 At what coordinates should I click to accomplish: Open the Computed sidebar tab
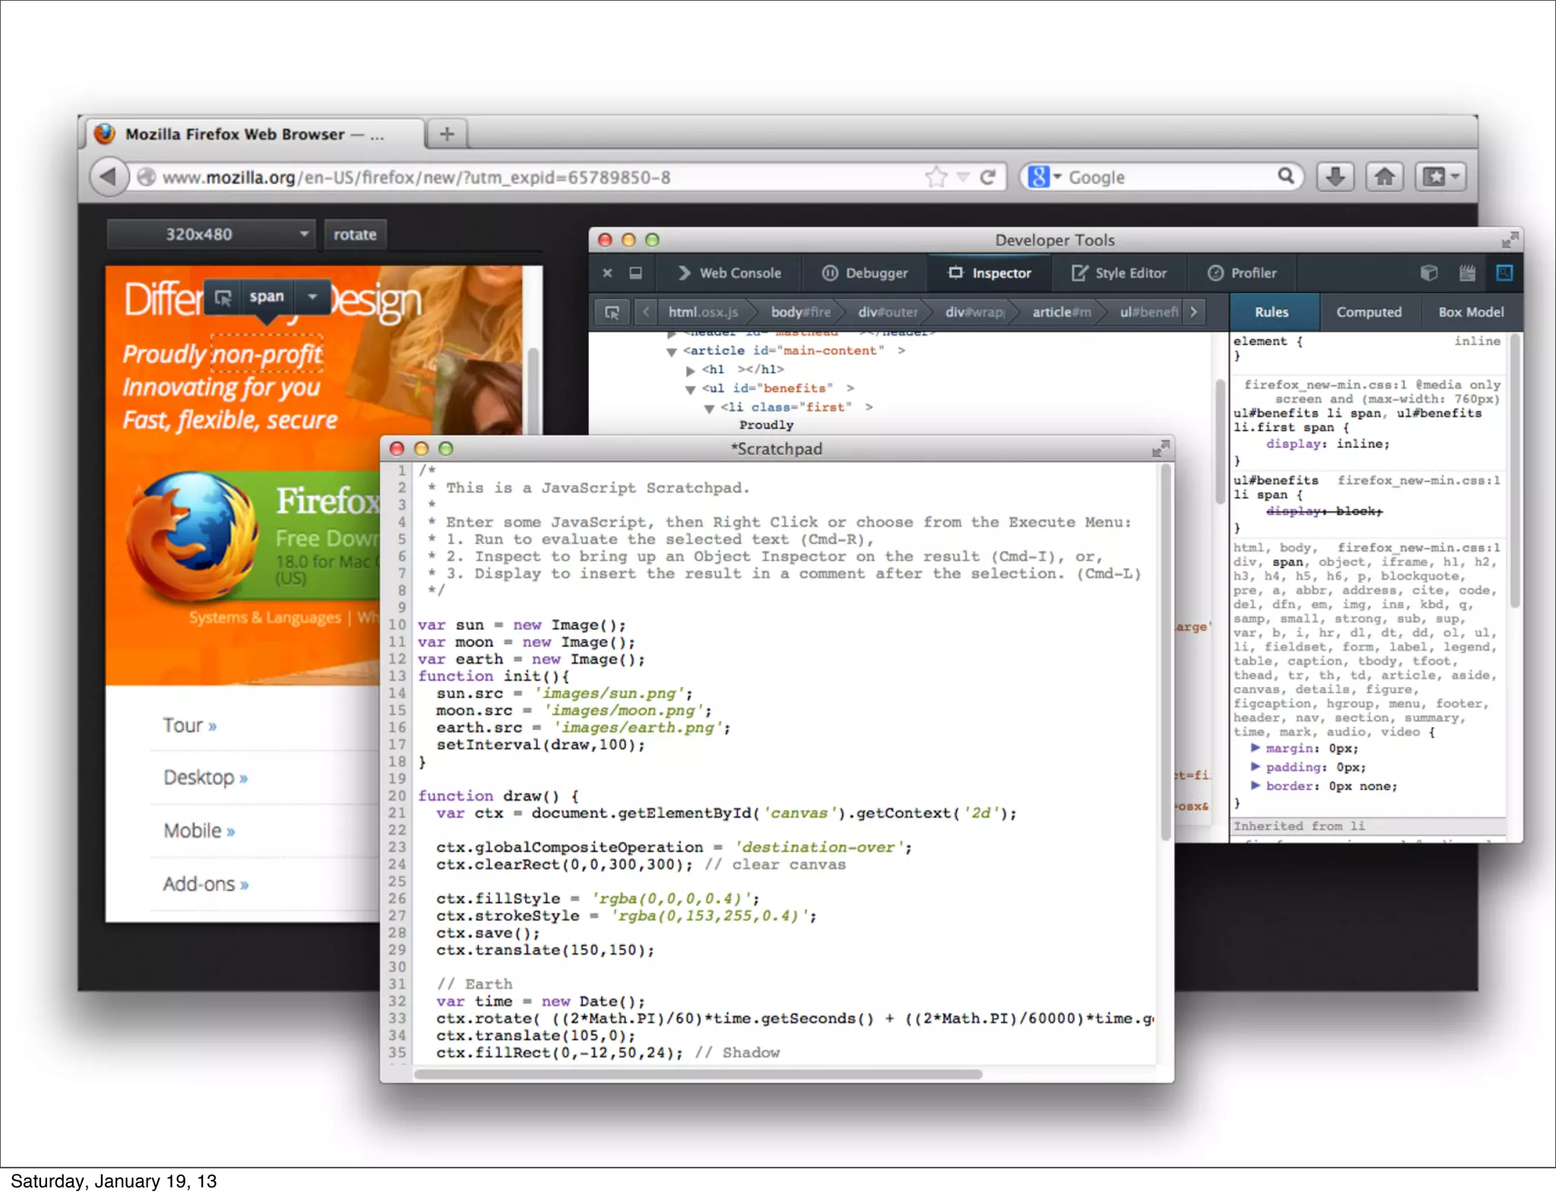click(x=1368, y=312)
